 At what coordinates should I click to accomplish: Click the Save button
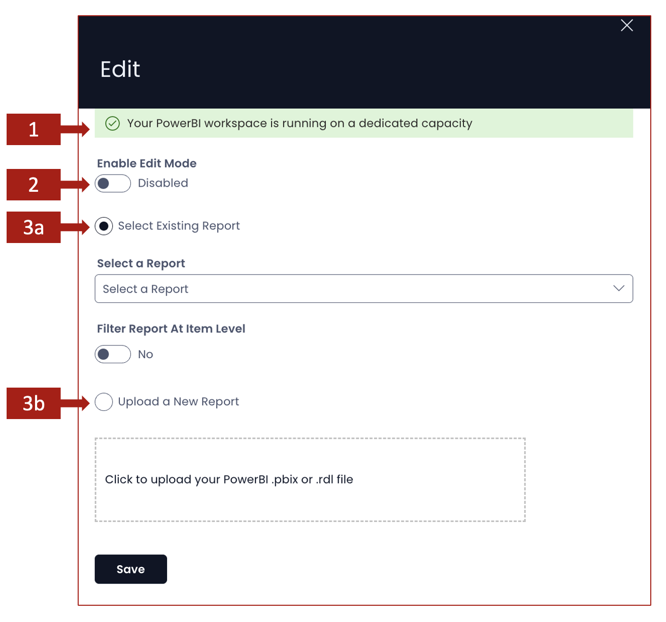[130, 569]
